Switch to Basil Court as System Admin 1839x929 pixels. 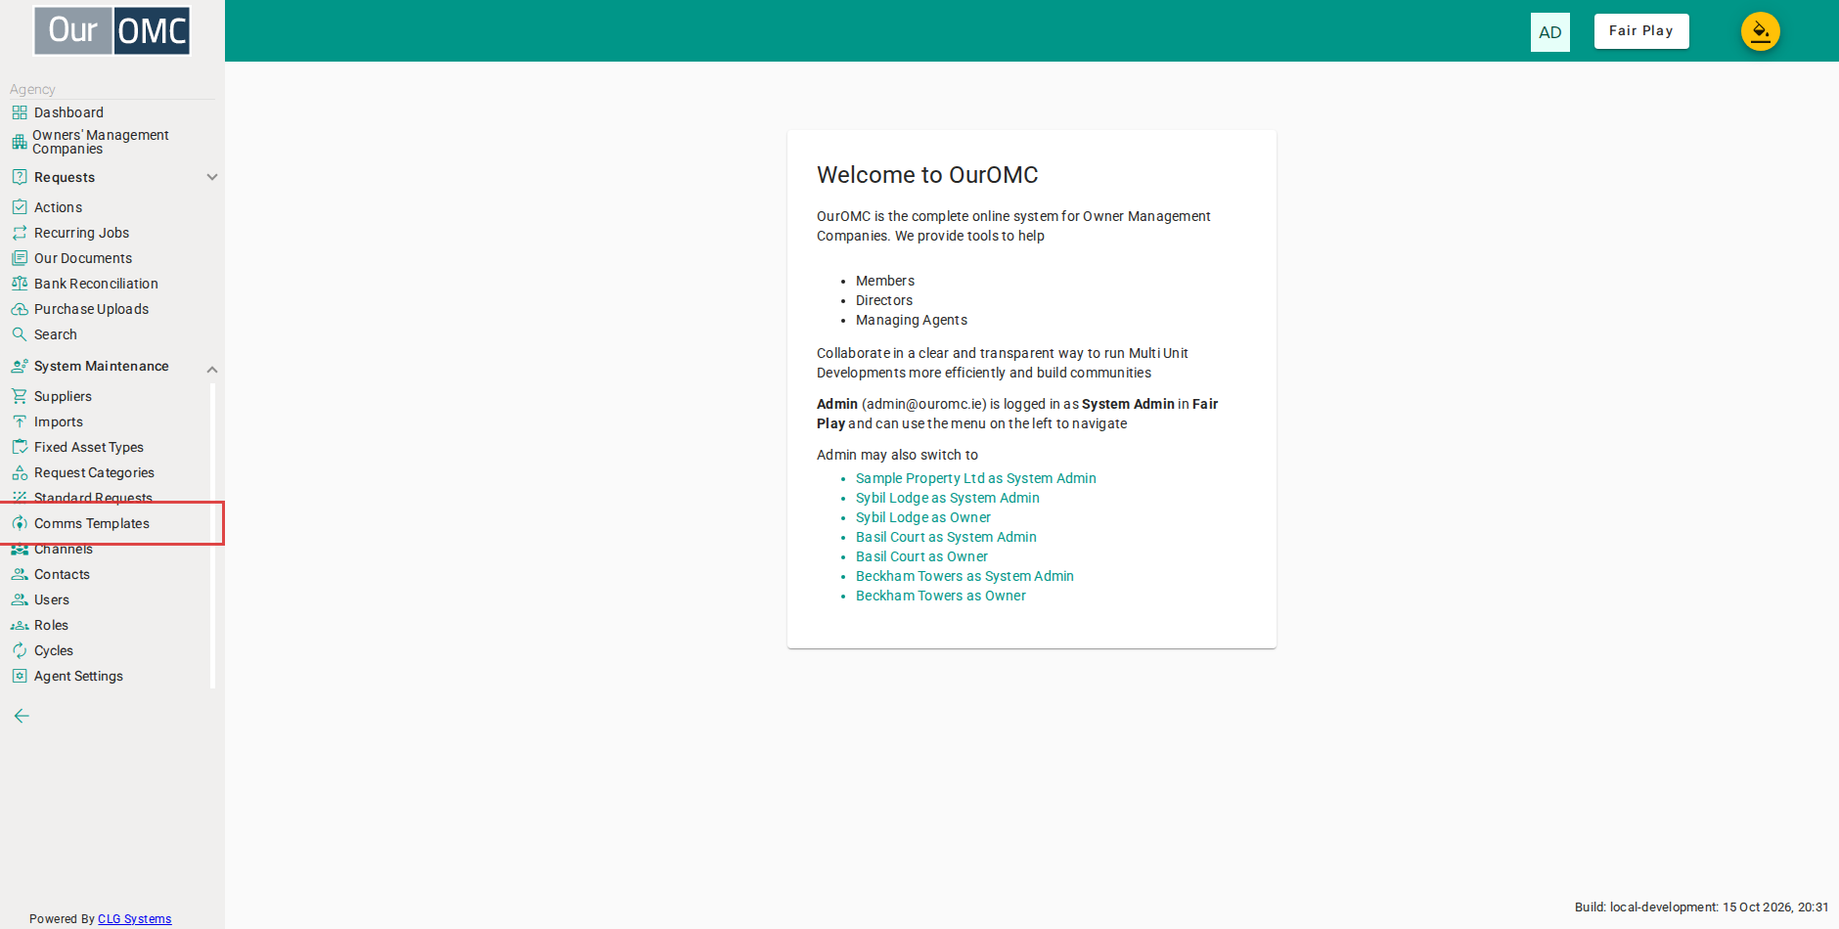click(946, 537)
